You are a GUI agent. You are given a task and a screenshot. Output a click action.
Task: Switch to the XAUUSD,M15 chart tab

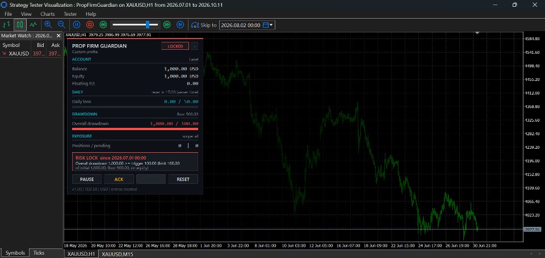point(118,254)
